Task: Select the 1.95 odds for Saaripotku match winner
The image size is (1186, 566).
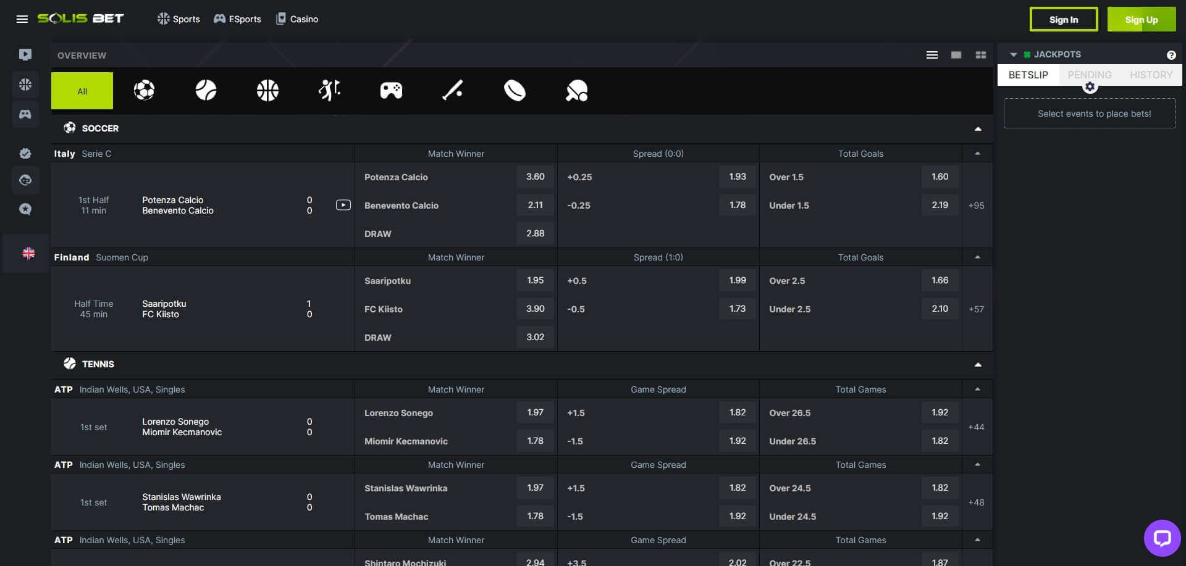Action: pos(535,280)
